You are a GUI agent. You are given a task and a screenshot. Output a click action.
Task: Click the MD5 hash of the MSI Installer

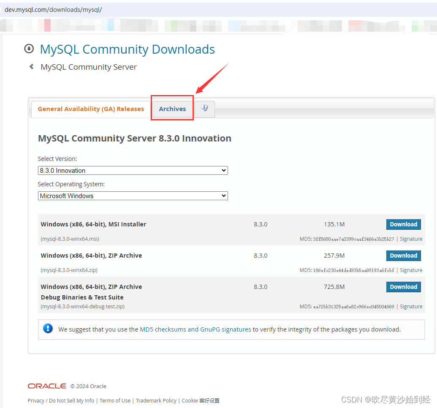(354, 239)
